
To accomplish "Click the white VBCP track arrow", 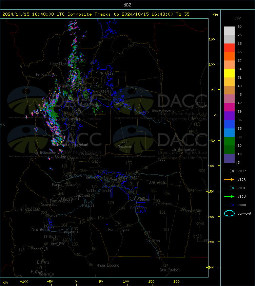I will 229,171.
